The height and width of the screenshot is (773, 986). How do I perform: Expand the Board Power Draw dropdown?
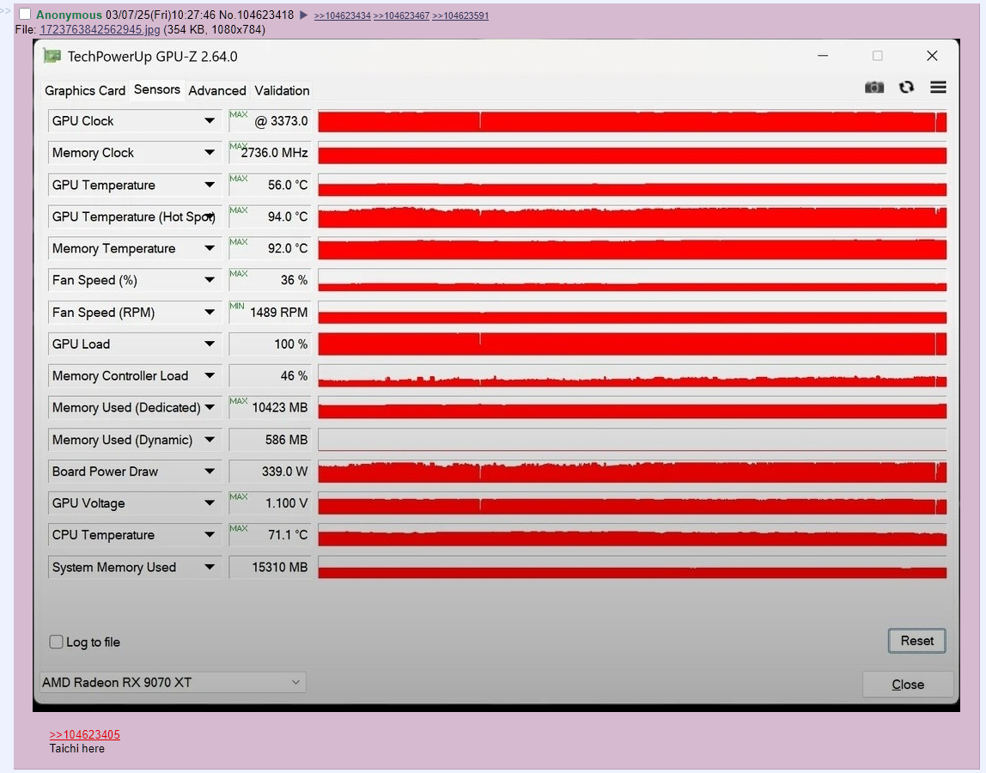[x=210, y=471]
